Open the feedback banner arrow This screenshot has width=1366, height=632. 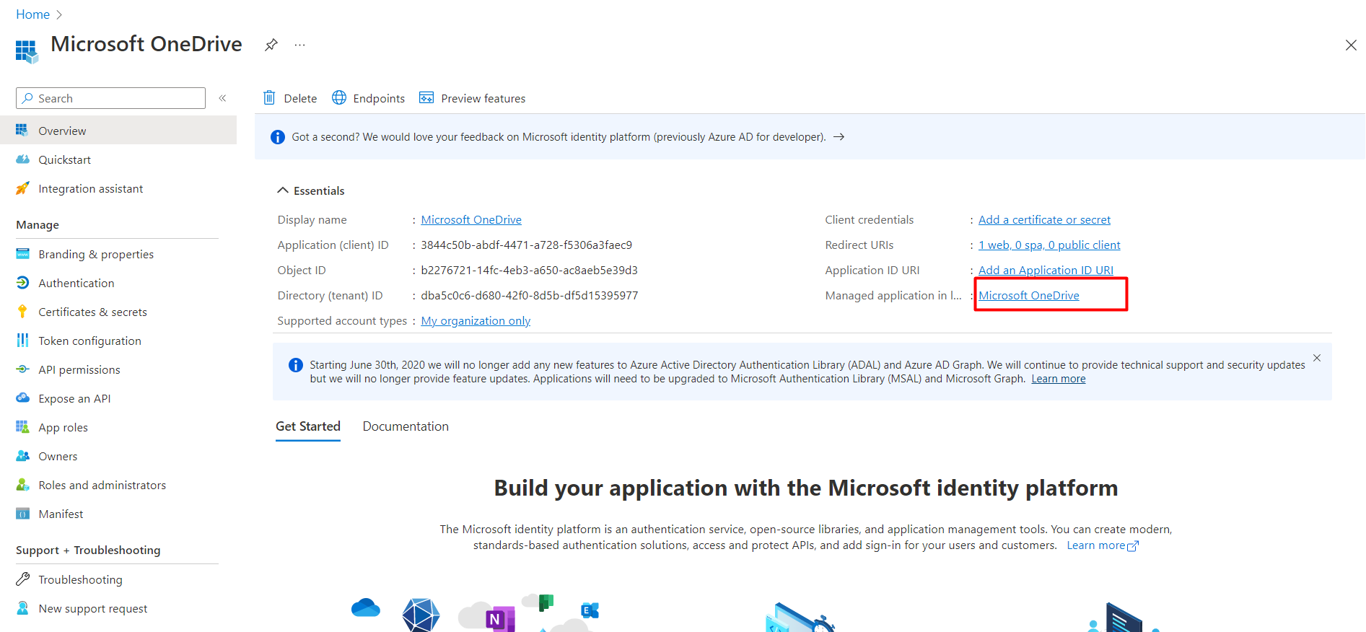tap(839, 137)
